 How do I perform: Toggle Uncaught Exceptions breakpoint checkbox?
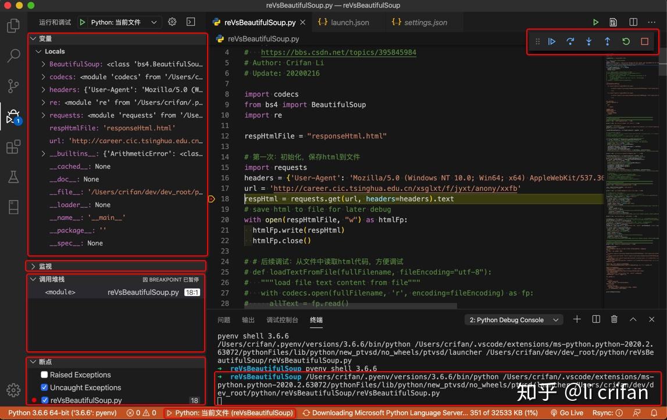[44, 387]
